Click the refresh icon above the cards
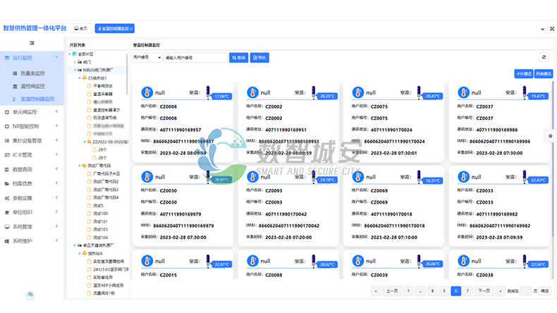Image resolution: width=557 pixels, height=313 pixels. point(544,57)
